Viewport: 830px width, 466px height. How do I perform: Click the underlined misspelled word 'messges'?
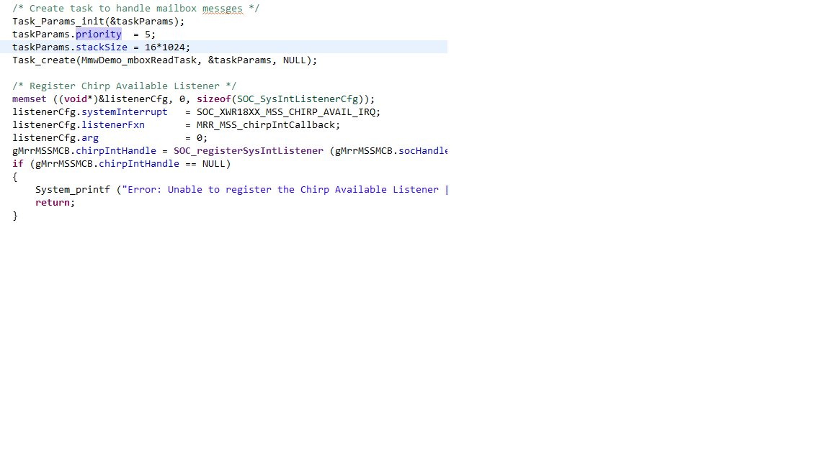pos(223,9)
